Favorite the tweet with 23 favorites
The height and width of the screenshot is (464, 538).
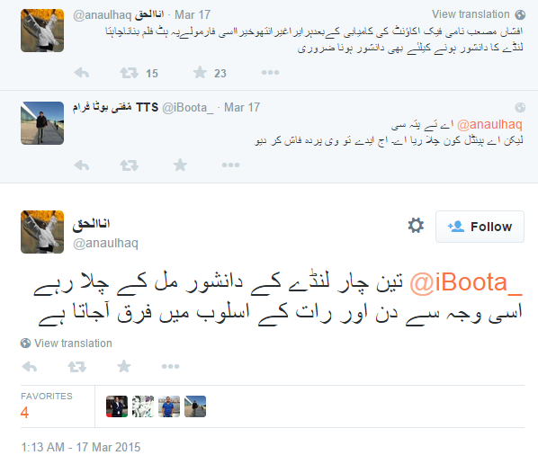tap(200, 72)
